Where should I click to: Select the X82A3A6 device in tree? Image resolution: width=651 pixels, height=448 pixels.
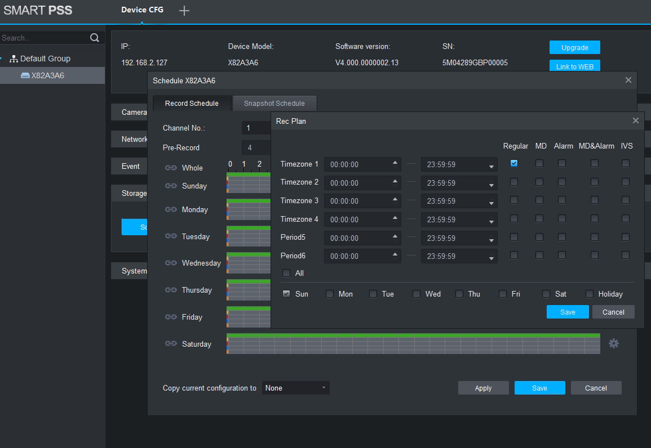point(47,75)
